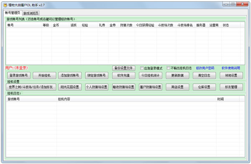Click the 狩猎次数 column header
Screen dimensions: 251x164
point(127,25)
